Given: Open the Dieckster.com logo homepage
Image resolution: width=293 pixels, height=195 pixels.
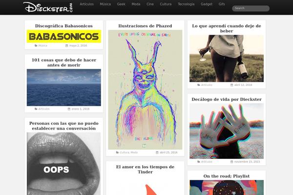Looking at the screenshot, I should point(48,7).
